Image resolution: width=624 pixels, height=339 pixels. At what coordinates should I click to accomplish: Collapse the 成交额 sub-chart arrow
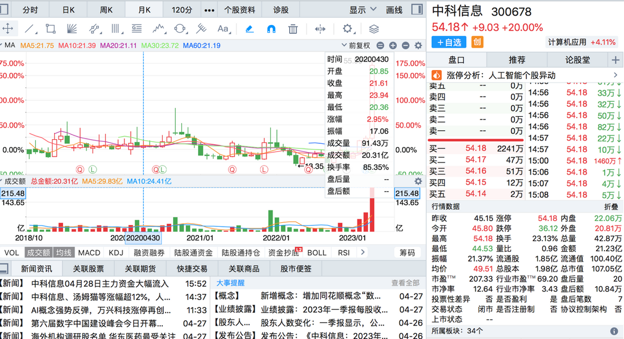tap(2, 181)
